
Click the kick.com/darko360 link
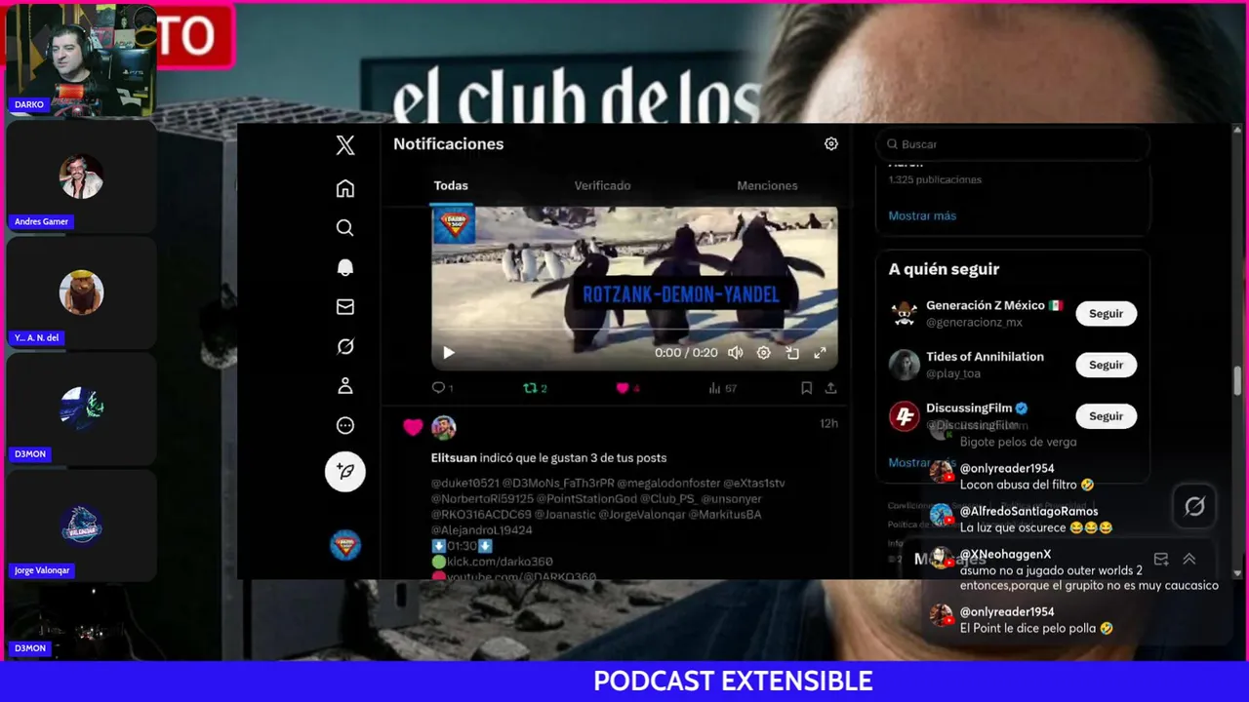(x=500, y=562)
